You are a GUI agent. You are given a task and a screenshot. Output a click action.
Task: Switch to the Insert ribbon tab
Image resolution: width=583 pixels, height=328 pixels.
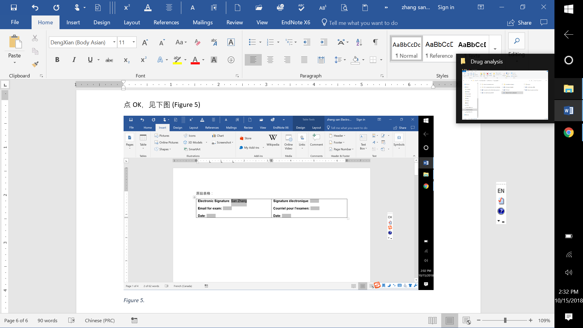tap(73, 22)
